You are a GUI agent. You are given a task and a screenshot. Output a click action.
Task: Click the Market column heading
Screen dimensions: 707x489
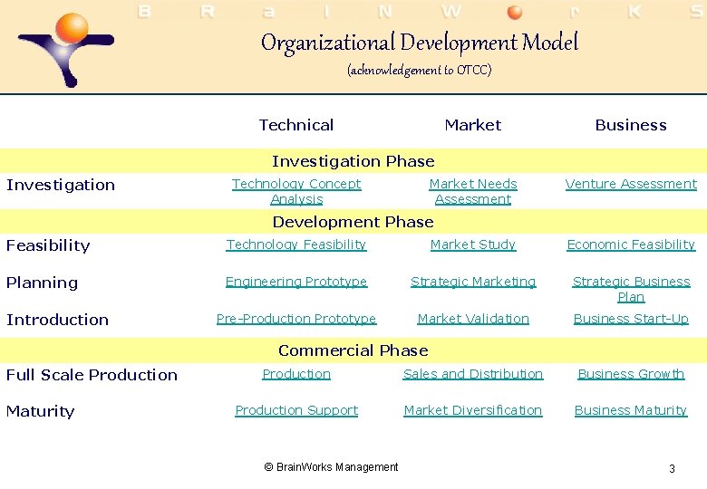(x=473, y=125)
